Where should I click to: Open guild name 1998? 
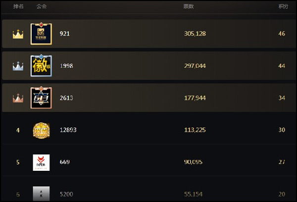[66, 66]
